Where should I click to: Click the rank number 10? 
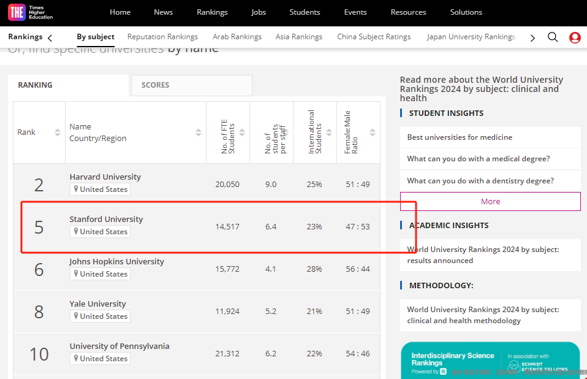point(39,354)
